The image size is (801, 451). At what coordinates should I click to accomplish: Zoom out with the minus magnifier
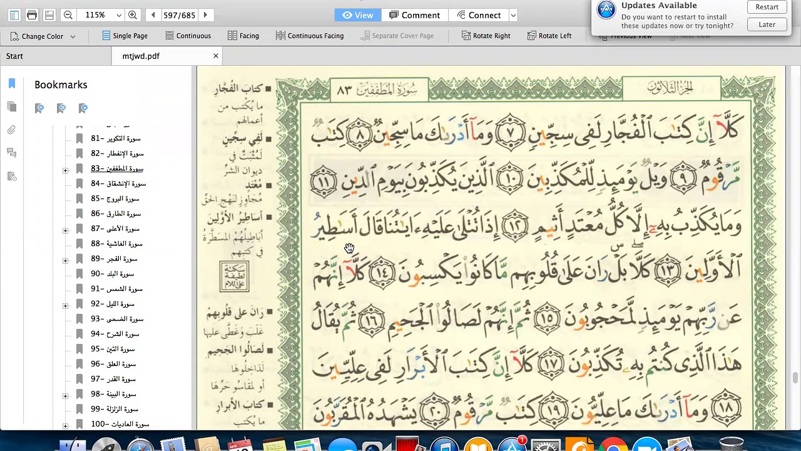click(68, 15)
